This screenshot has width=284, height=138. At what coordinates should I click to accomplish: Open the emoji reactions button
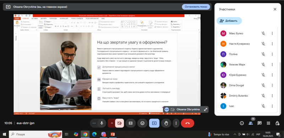coord(142,123)
